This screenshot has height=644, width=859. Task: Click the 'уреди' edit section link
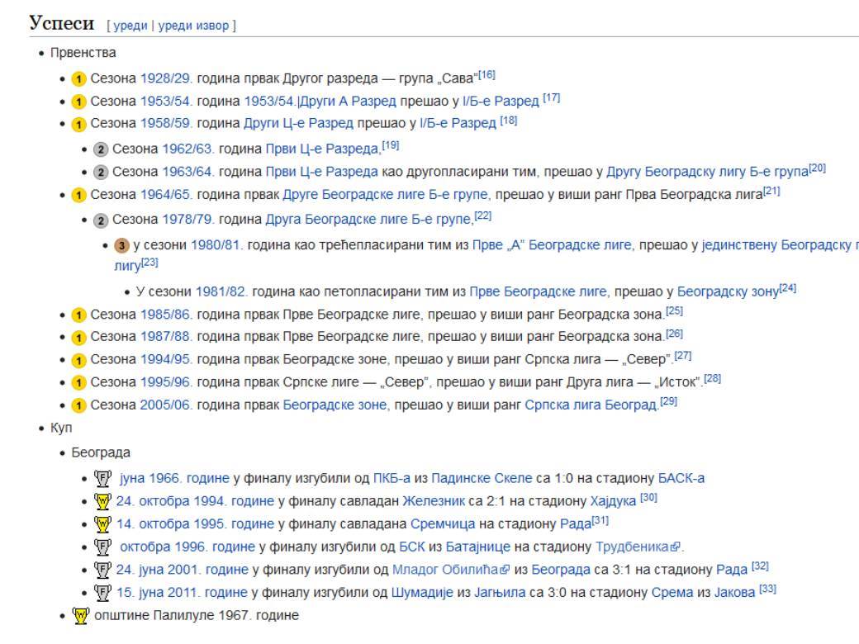(x=130, y=26)
